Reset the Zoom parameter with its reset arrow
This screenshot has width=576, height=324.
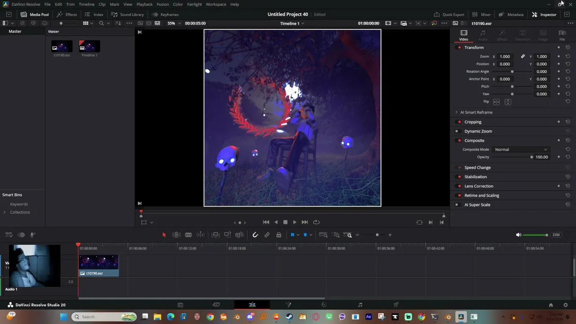pos(567,57)
